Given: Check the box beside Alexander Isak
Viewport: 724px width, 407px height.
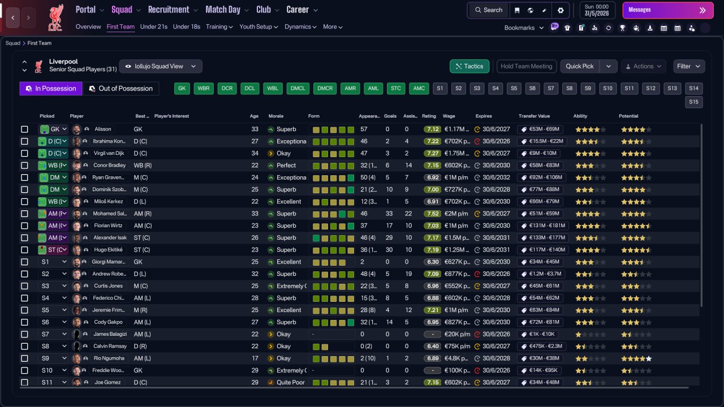Looking at the screenshot, I should tap(24, 238).
